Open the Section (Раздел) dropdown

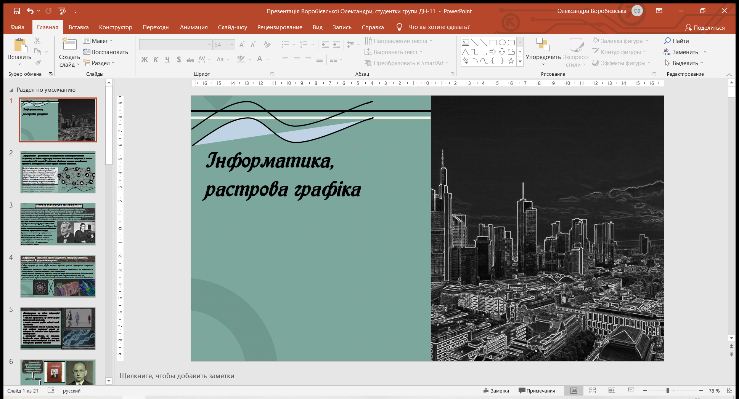99,63
